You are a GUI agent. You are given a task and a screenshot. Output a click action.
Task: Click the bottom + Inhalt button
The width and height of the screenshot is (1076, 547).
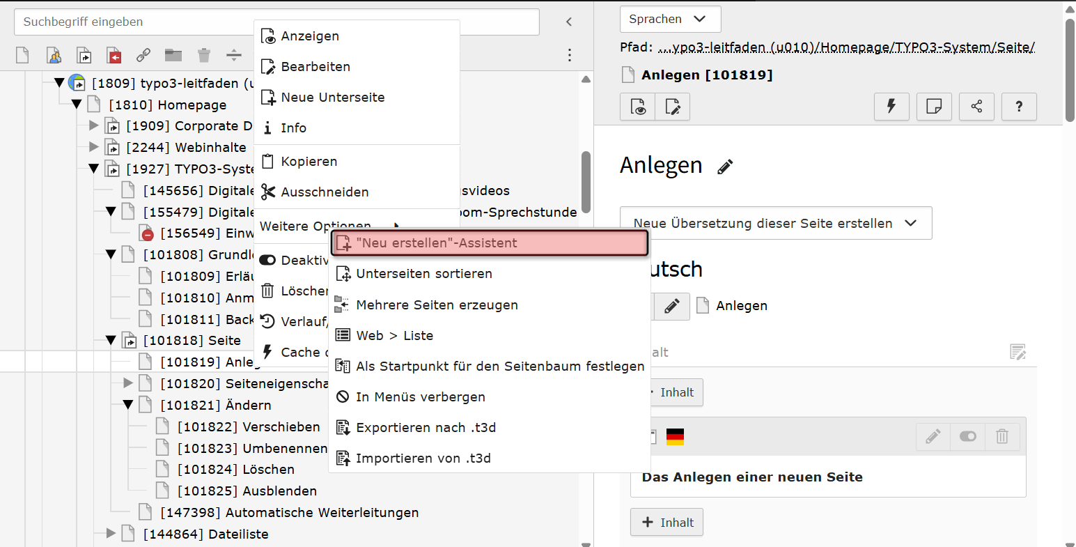tap(666, 523)
